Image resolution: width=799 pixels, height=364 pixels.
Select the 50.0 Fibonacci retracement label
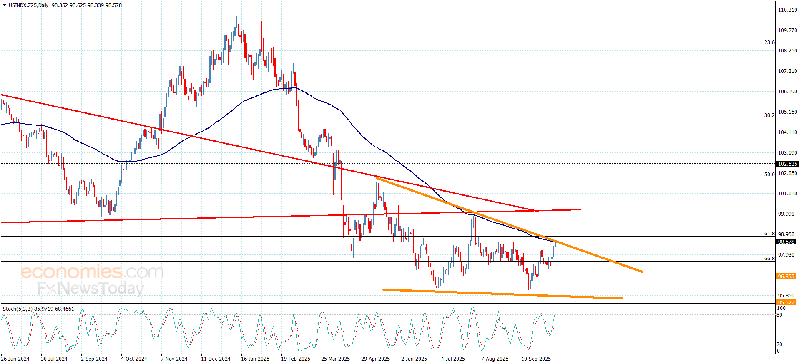click(769, 175)
